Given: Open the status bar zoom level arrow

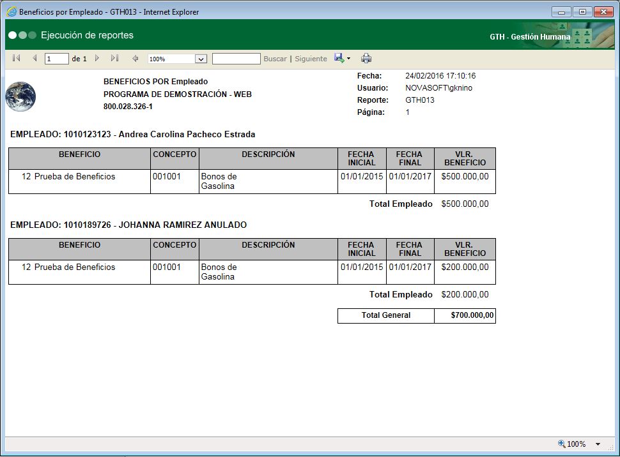Looking at the screenshot, I should pyautogui.click(x=598, y=444).
